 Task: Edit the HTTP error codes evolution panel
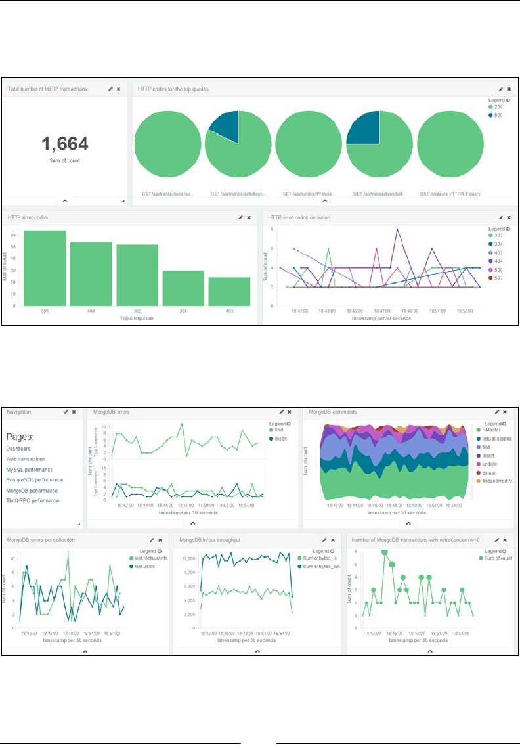[501, 217]
